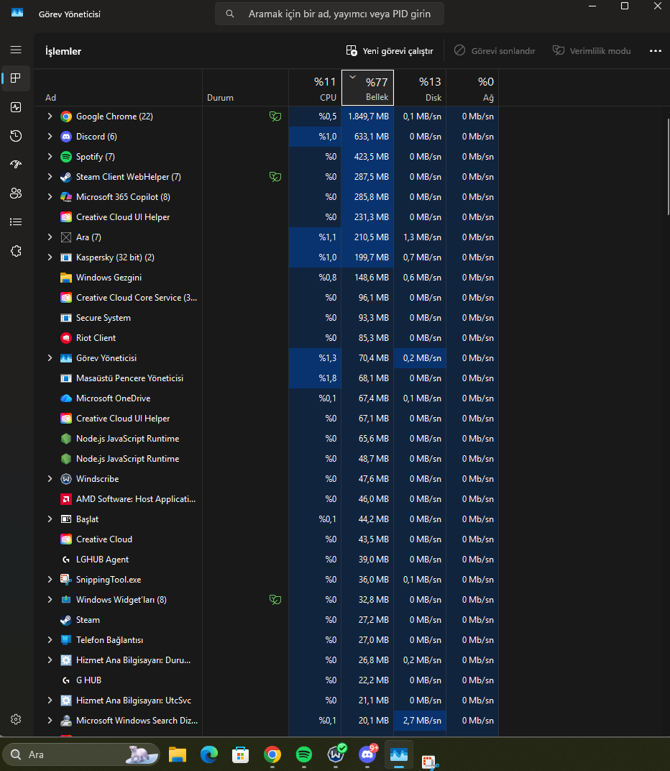Select the G HUB process row
The height and width of the screenshot is (771, 670).
click(266, 680)
